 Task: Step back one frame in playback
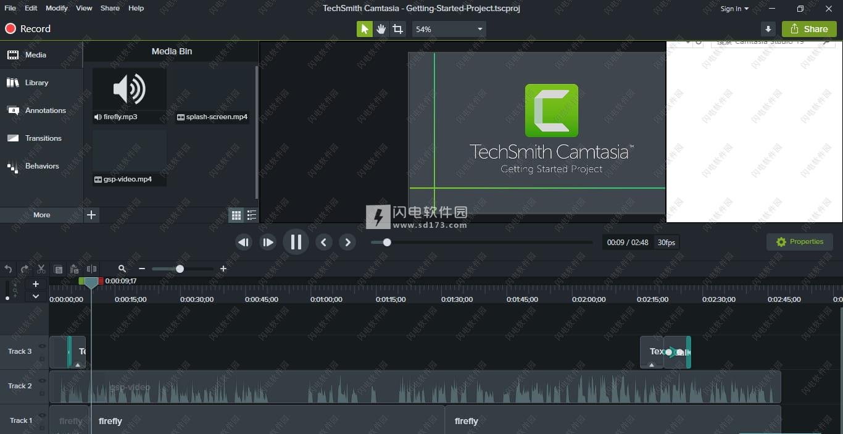tap(244, 242)
